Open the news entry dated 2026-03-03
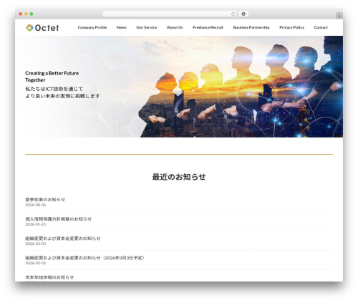 click(63, 239)
